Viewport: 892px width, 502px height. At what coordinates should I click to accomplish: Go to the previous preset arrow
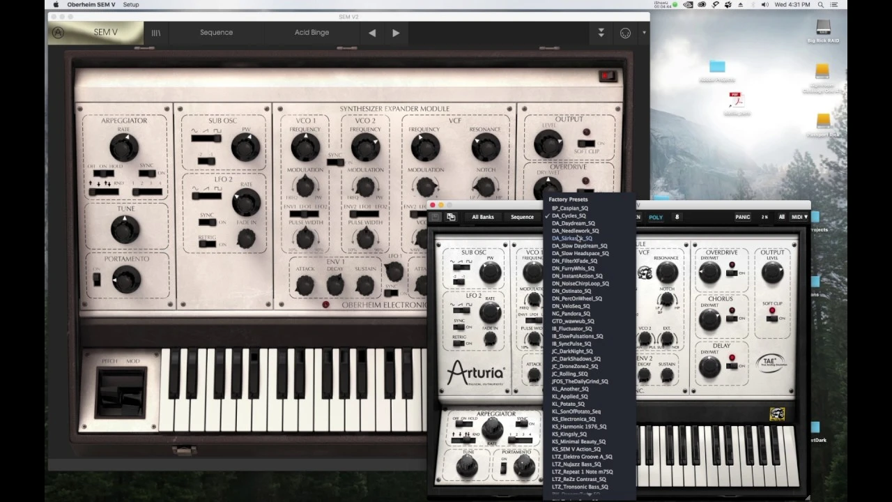click(x=372, y=33)
